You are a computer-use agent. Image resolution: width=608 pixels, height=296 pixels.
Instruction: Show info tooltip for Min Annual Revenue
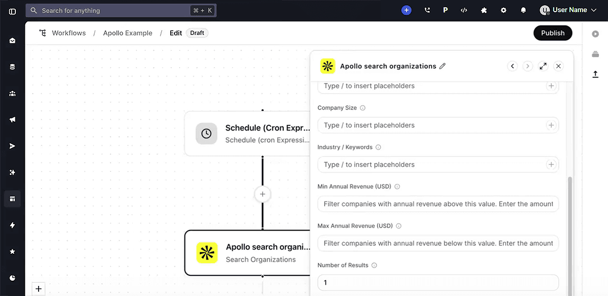397,187
